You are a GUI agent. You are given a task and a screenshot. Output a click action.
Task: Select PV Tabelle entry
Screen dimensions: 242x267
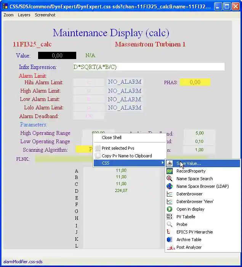click(203, 217)
